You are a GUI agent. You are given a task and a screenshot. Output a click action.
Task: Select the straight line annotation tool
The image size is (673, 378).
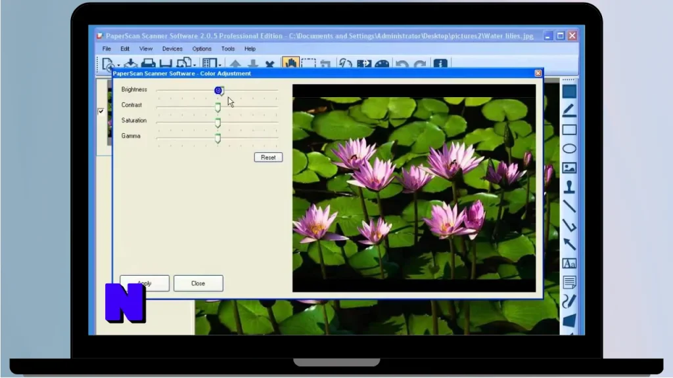click(x=569, y=205)
